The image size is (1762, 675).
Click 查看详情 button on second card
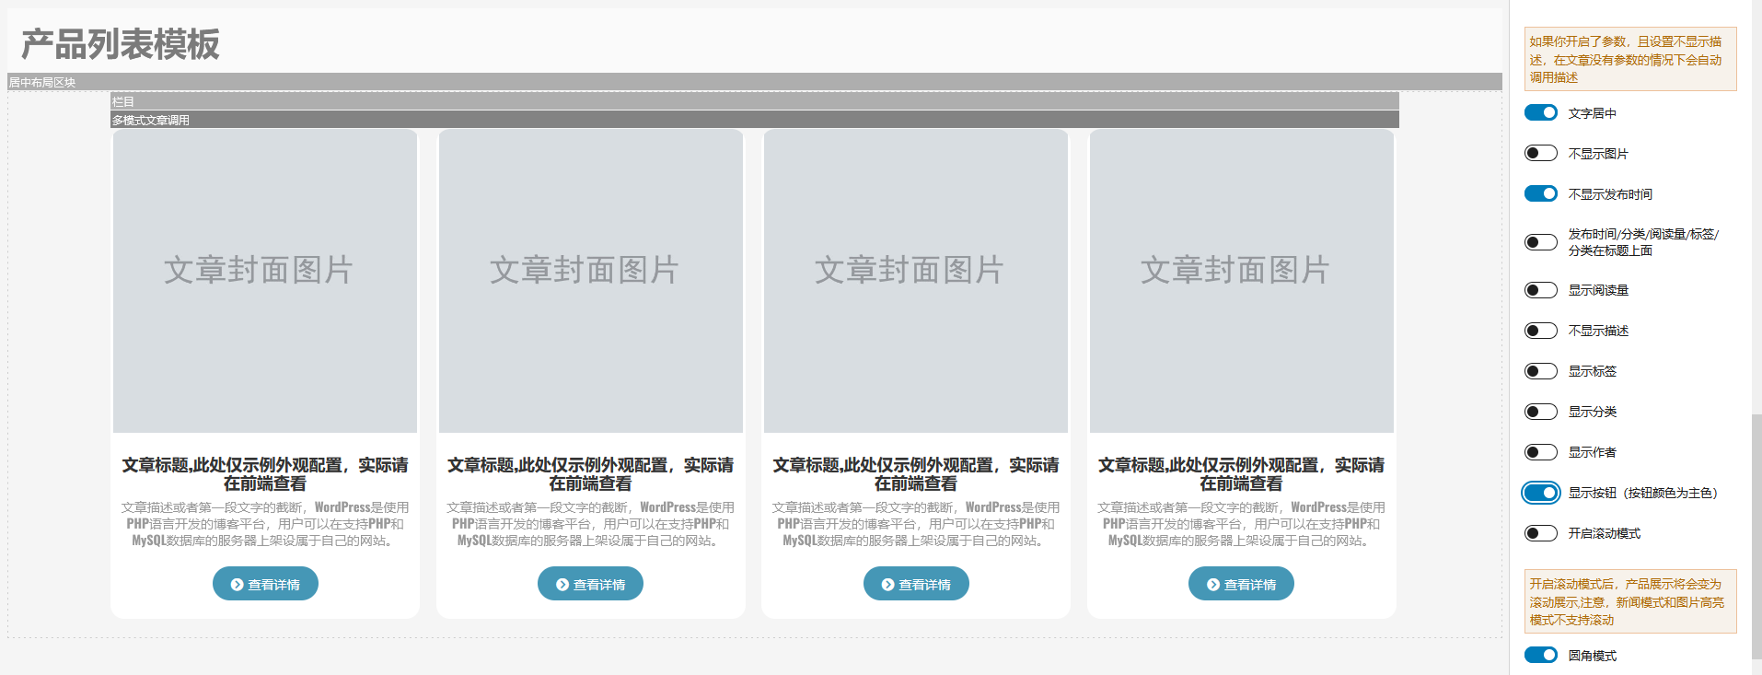click(590, 584)
